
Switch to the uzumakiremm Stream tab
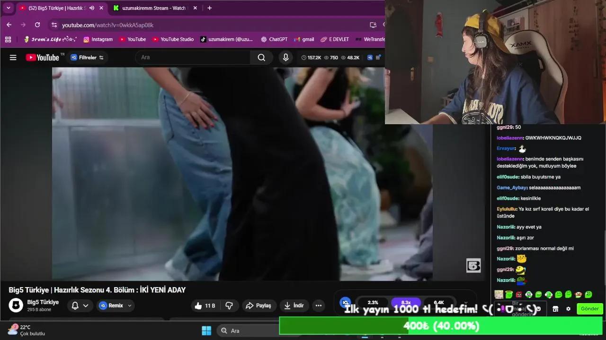(154, 8)
